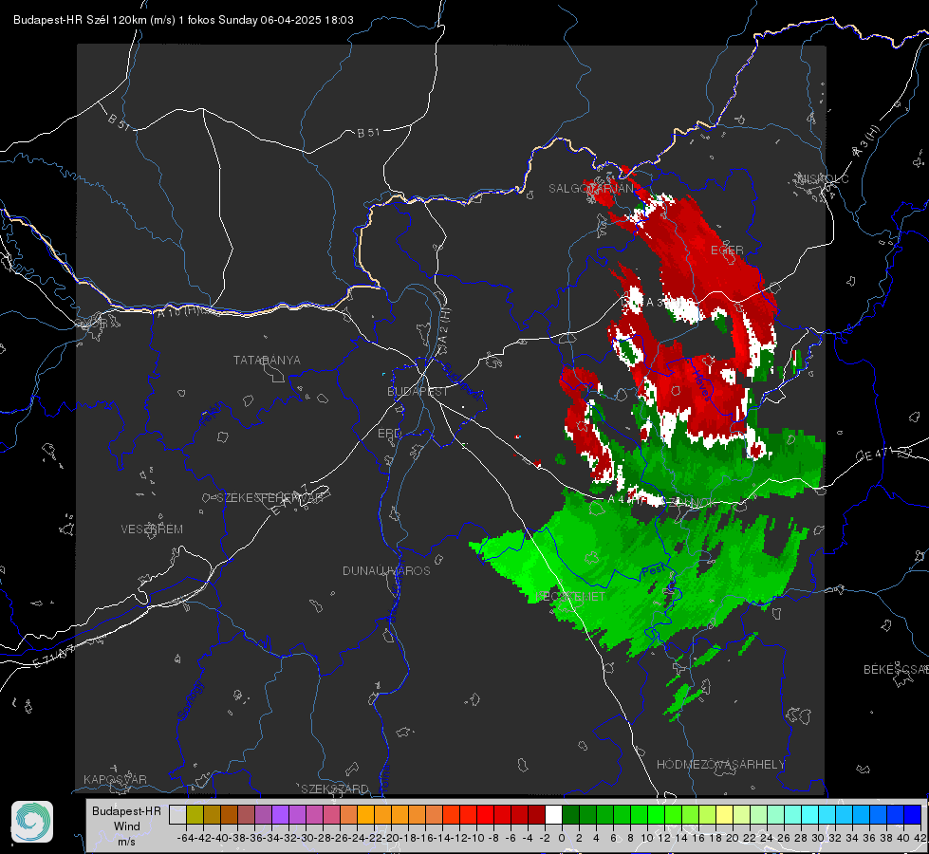Select the yellow swatch between 18 and 20
The image size is (929, 854).
(724, 814)
